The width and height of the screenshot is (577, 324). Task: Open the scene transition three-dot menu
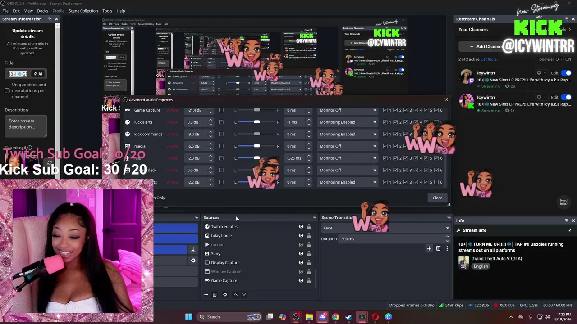447,248
